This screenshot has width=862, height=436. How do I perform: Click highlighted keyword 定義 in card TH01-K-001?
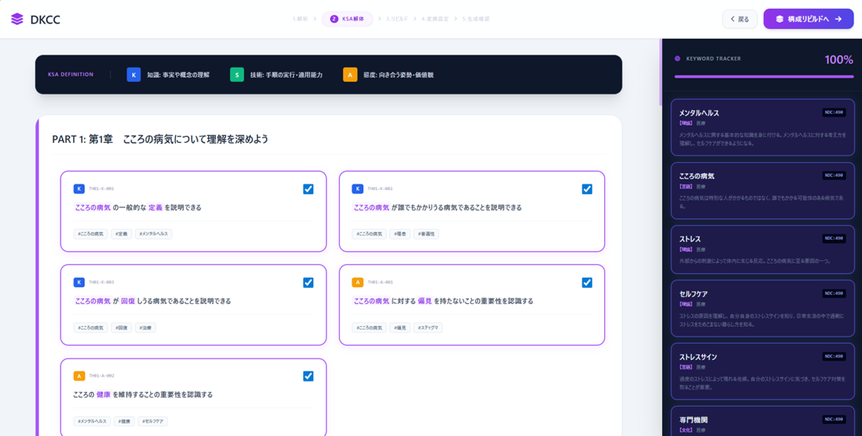[155, 208]
